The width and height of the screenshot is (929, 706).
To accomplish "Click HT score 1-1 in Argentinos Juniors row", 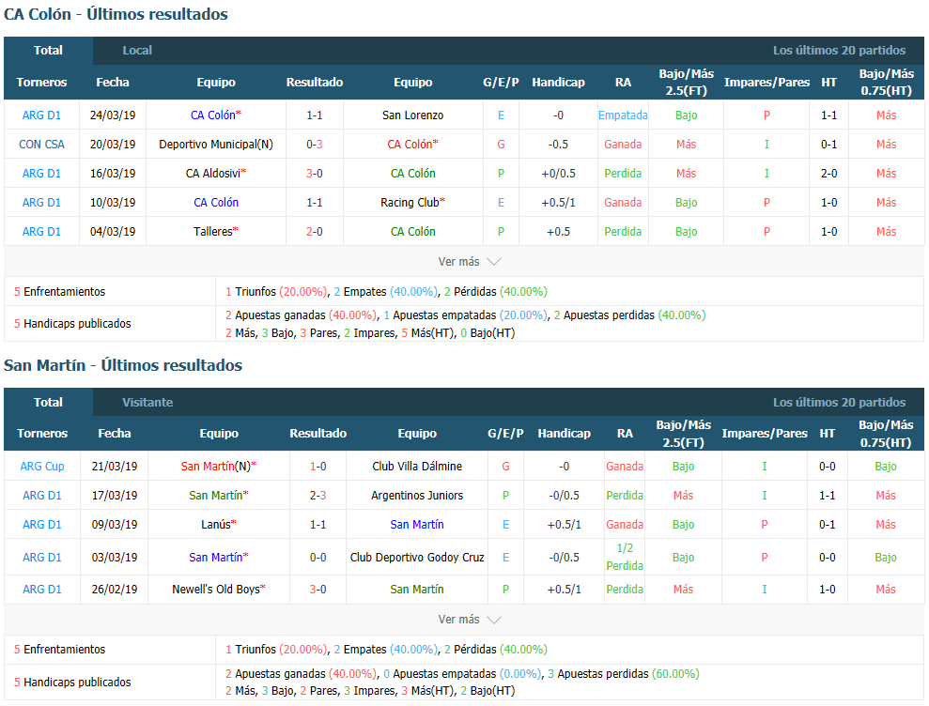I will [828, 495].
